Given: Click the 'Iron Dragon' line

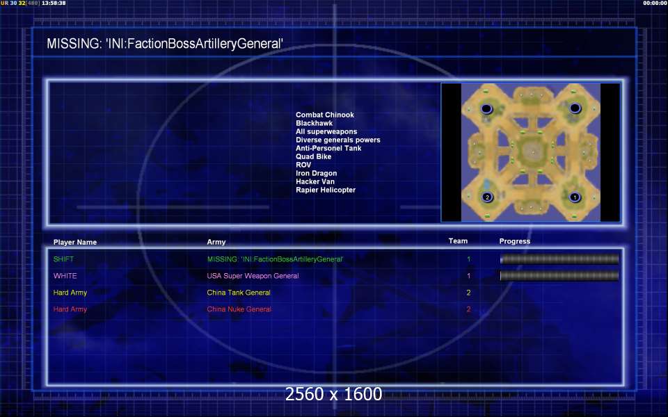Looking at the screenshot, I should 316,173.
